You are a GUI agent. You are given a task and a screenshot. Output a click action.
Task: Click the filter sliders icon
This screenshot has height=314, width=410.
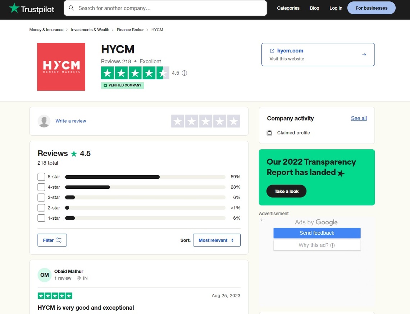[x=59, y=240]
